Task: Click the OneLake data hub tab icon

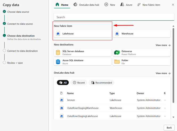Action: tap(75, 4)
